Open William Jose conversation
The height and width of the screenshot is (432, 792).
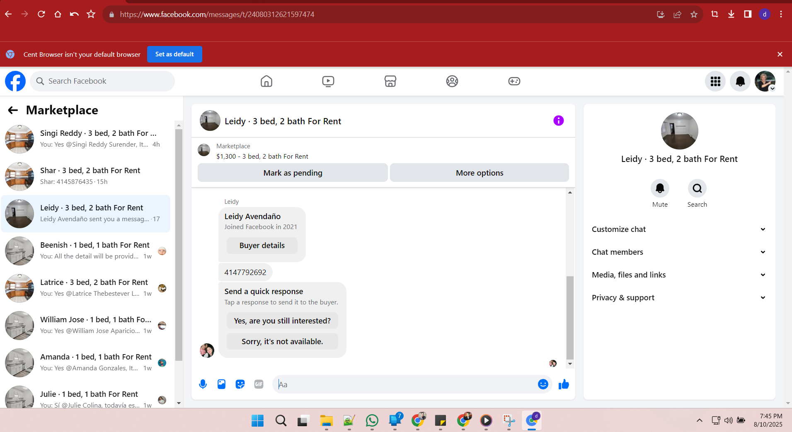[x=86, y=326]
